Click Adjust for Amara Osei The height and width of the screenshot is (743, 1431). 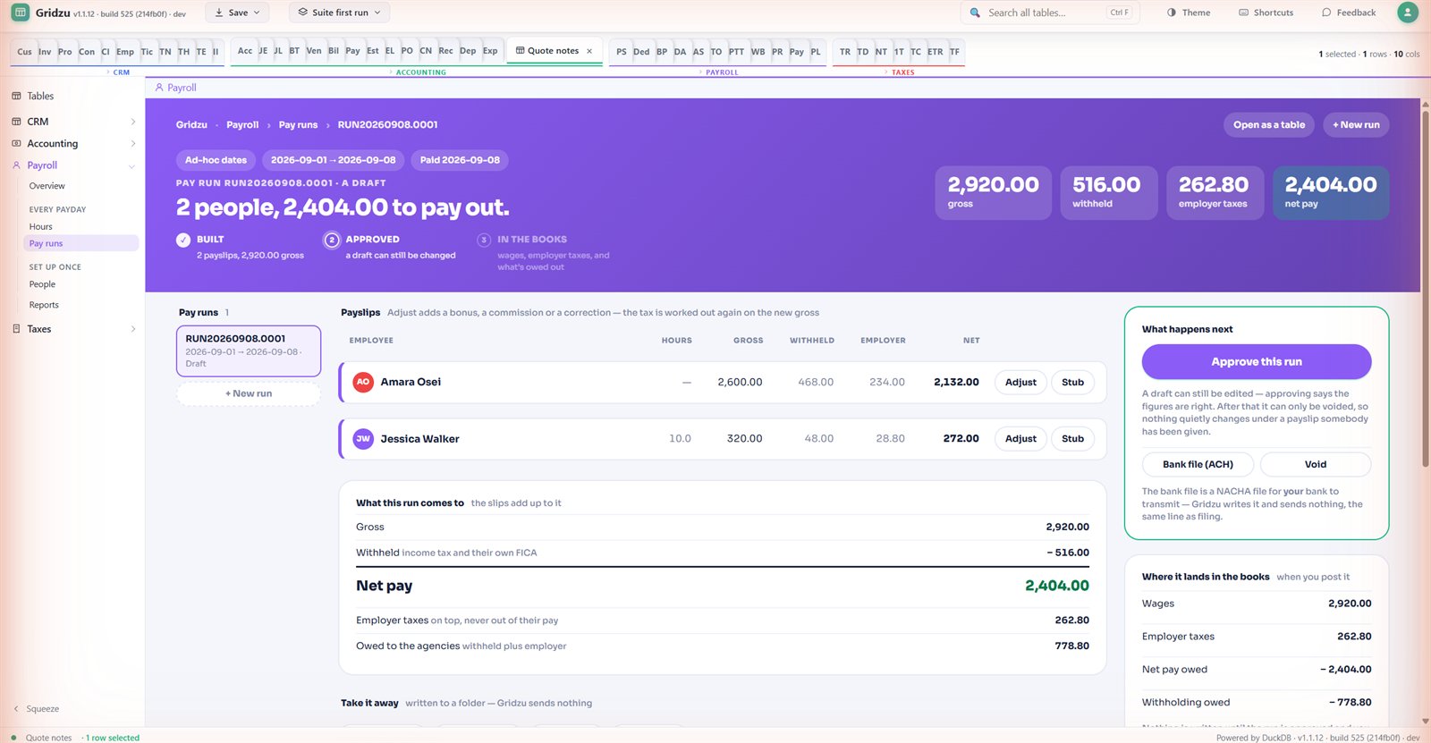pos(1020,382)
